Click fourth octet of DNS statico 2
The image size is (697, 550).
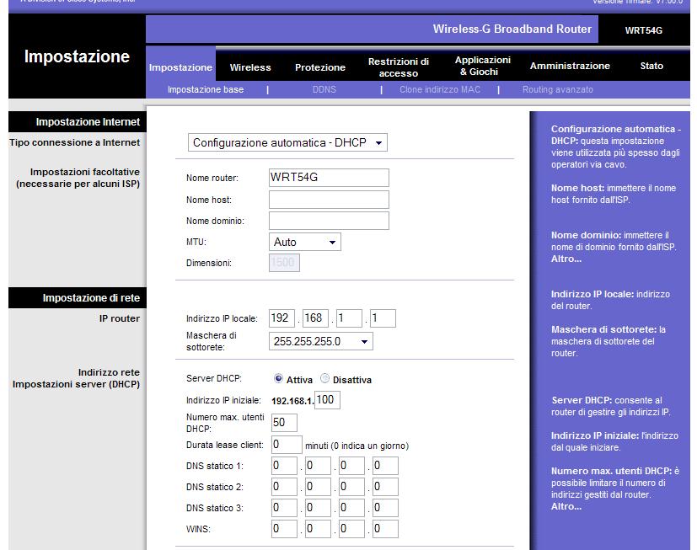coord(385,487)
